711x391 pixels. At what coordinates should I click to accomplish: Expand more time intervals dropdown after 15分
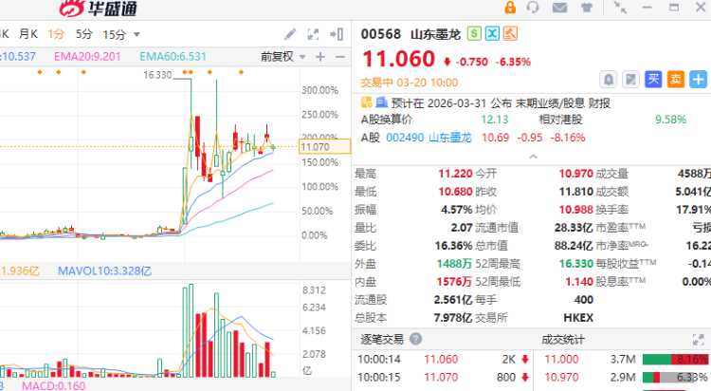137,34
